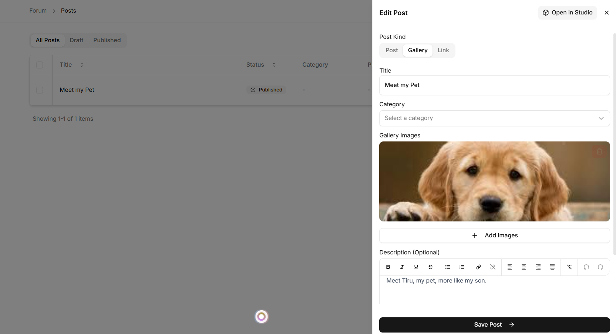Tick the select-all checkbox in table header
This screenshot has width=616, height=334.
(40, 65)
